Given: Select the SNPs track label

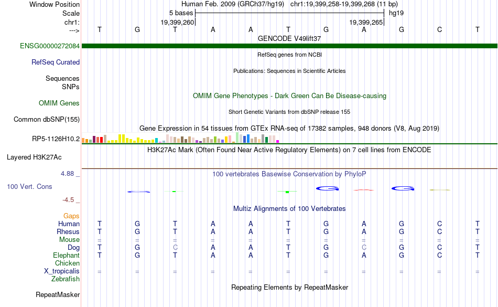Looking at the screenshot, I should tap(71, 87).
